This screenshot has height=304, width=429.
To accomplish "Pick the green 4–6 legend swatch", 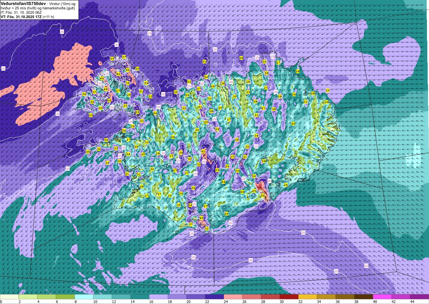I will [x=47, y=297].
